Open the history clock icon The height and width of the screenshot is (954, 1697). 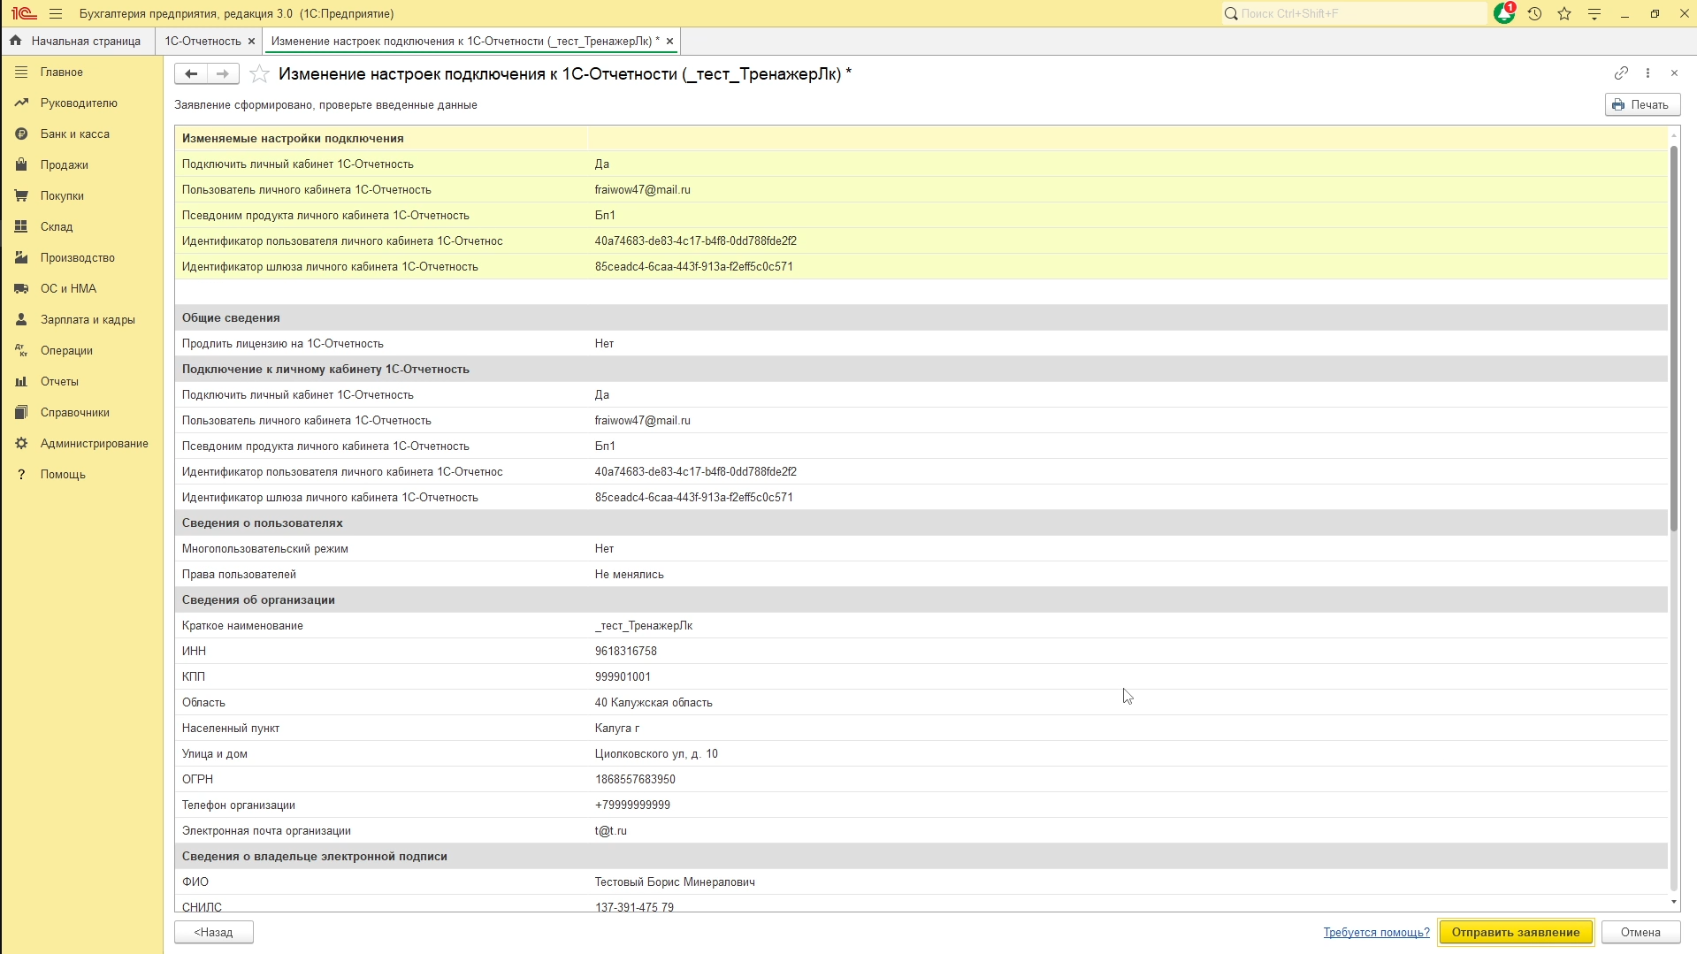click(x=1534, y=13)
